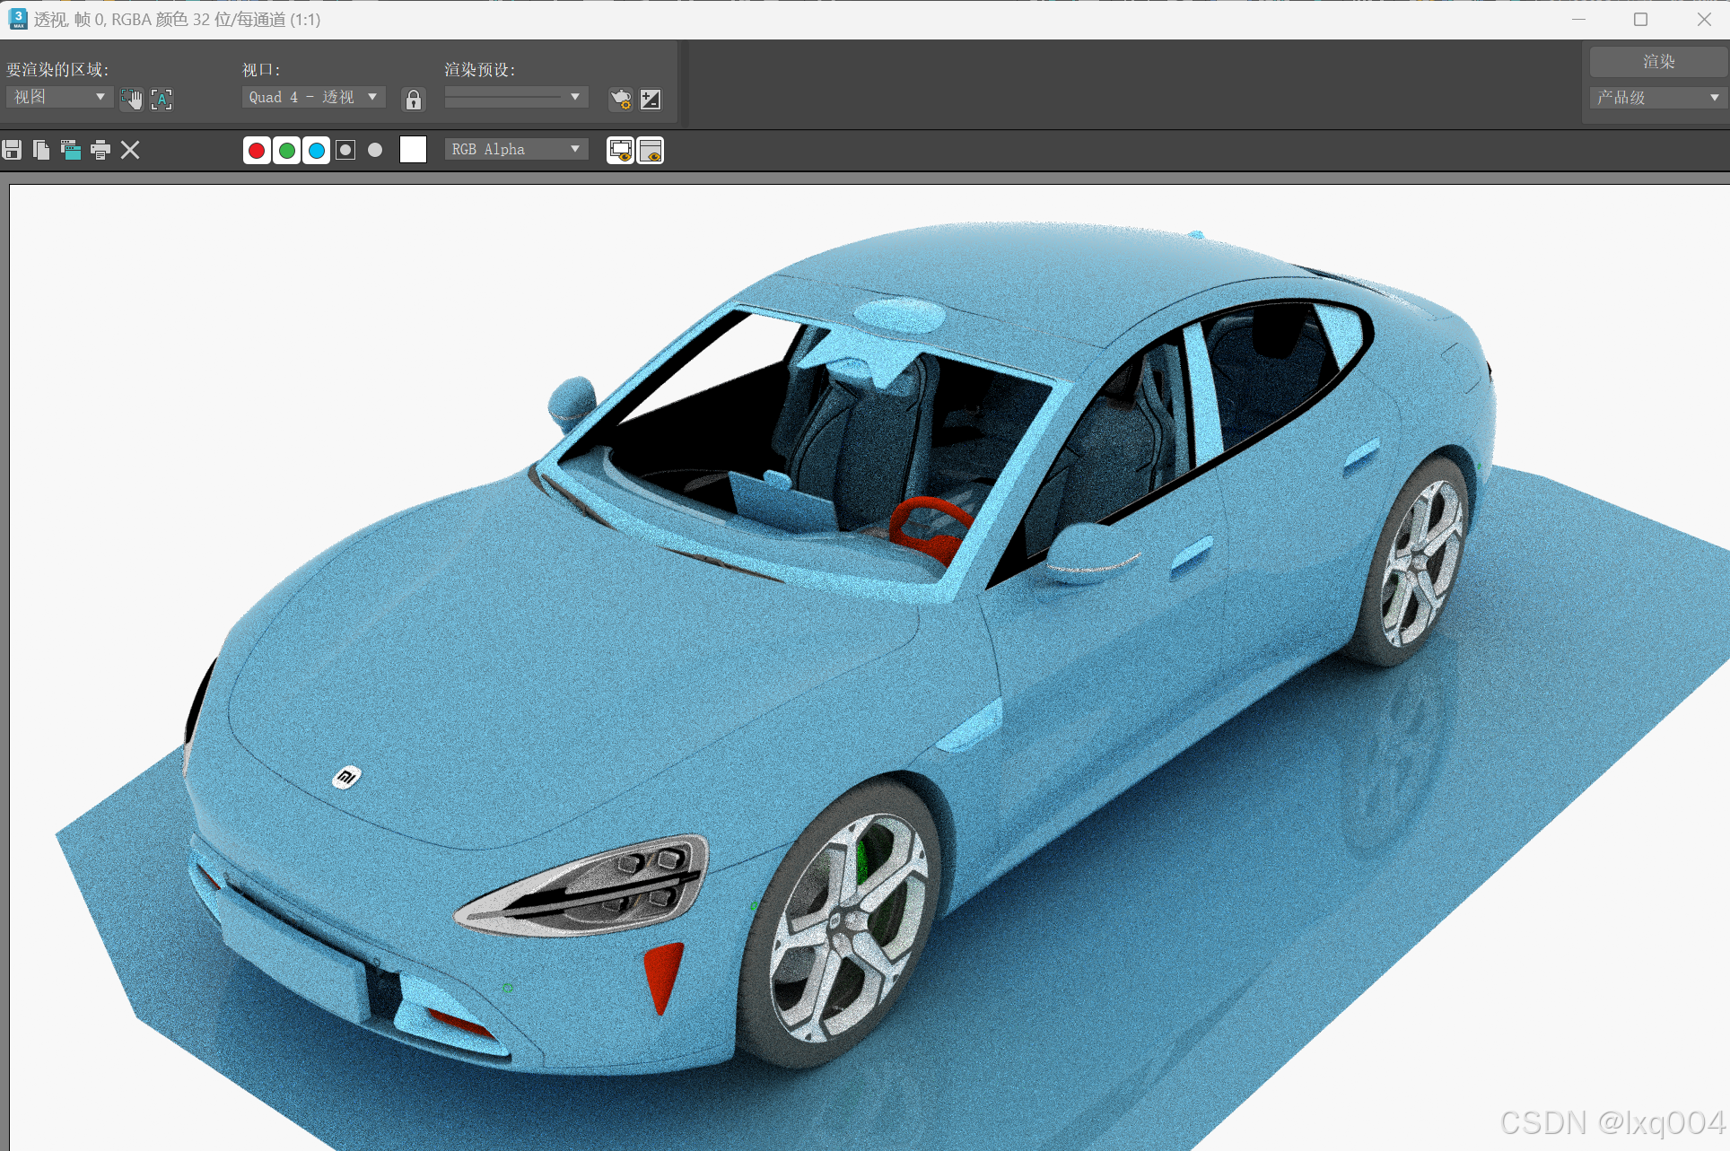This screenshot has width=1730, height=1151.
Task: Click the Auto Region Selected icon
Action: (162, 99)
